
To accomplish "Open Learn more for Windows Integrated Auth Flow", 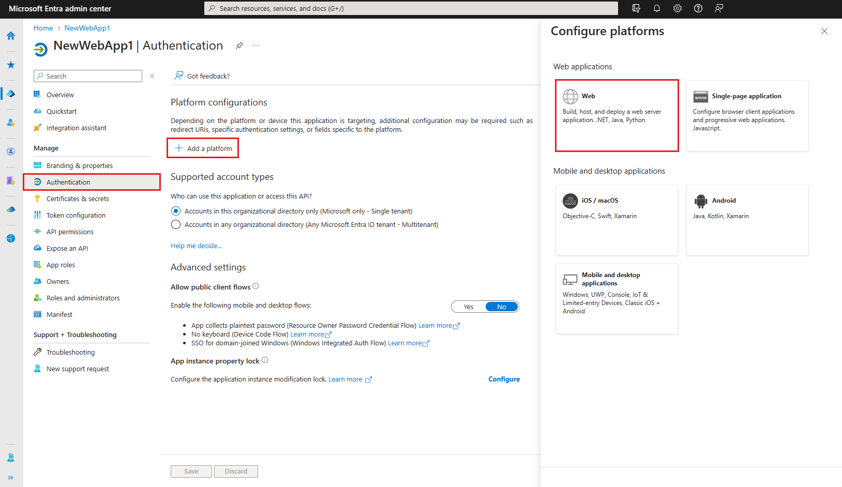I will pos(409,343).
